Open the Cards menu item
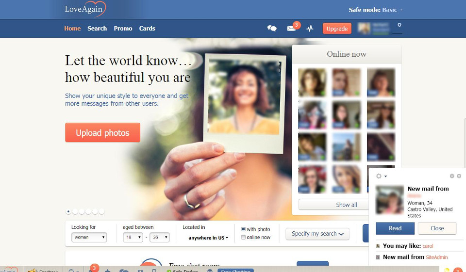The height and width of the screenshot is (272, 466). click(x=147, y=29)
